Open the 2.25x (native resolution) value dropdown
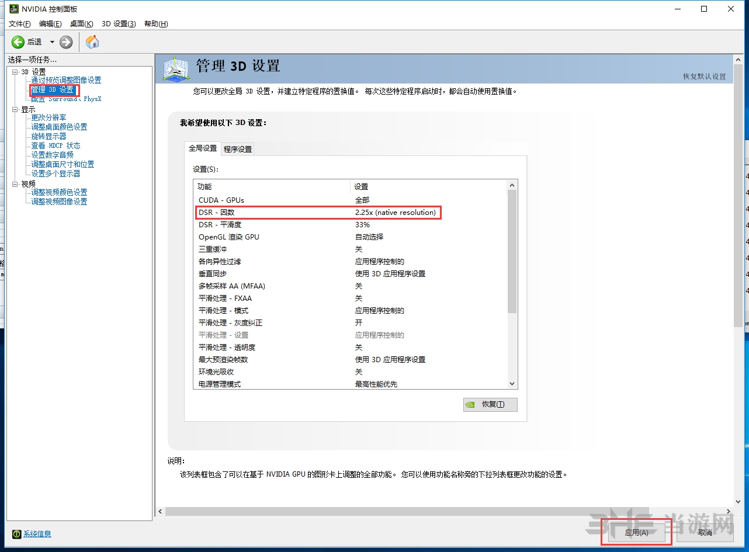Viewport: 749px width, 552px height. click(x=396, y=212)
